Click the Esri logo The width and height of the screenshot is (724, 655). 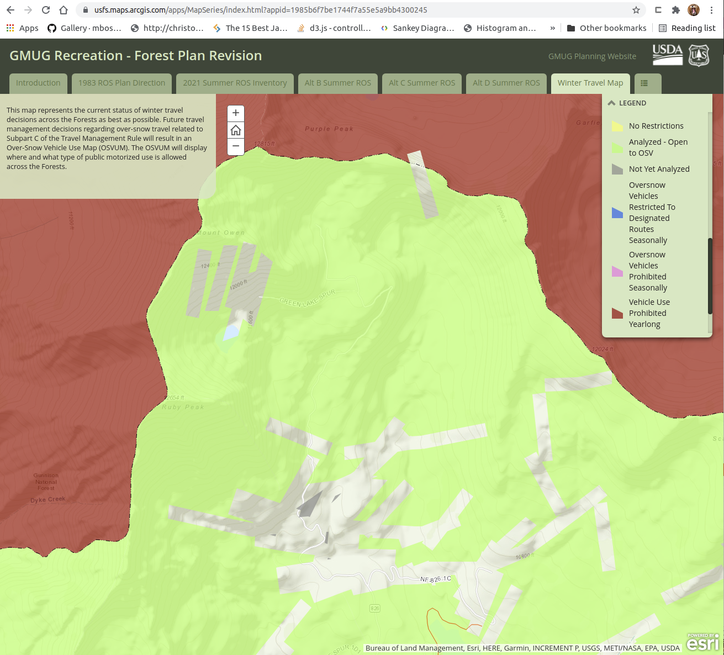(703, 642)
